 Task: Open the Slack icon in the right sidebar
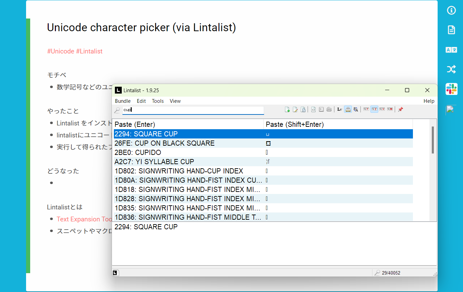pyautogui.click(x=451, y=89)
